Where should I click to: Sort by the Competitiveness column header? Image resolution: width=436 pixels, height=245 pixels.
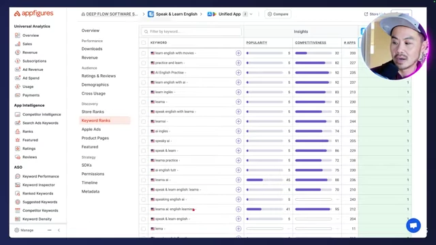tap(311, 42)
